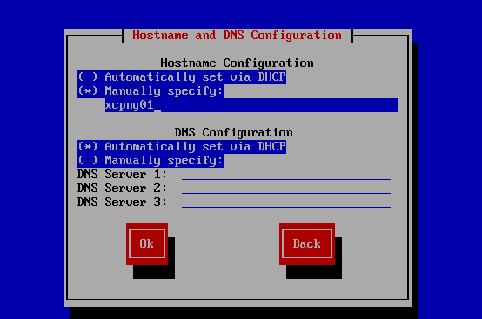Click the "Hostname Configuration" section heading

237,63
